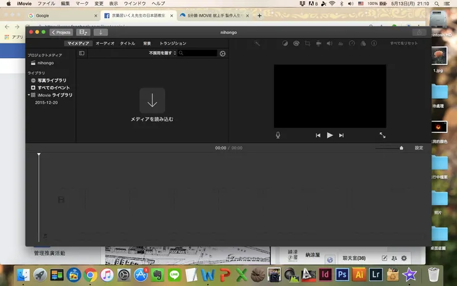Click the voiceover microphone icon
Image resolution: width=457 pixels, height=286 pixels.
tap(278, 135)
